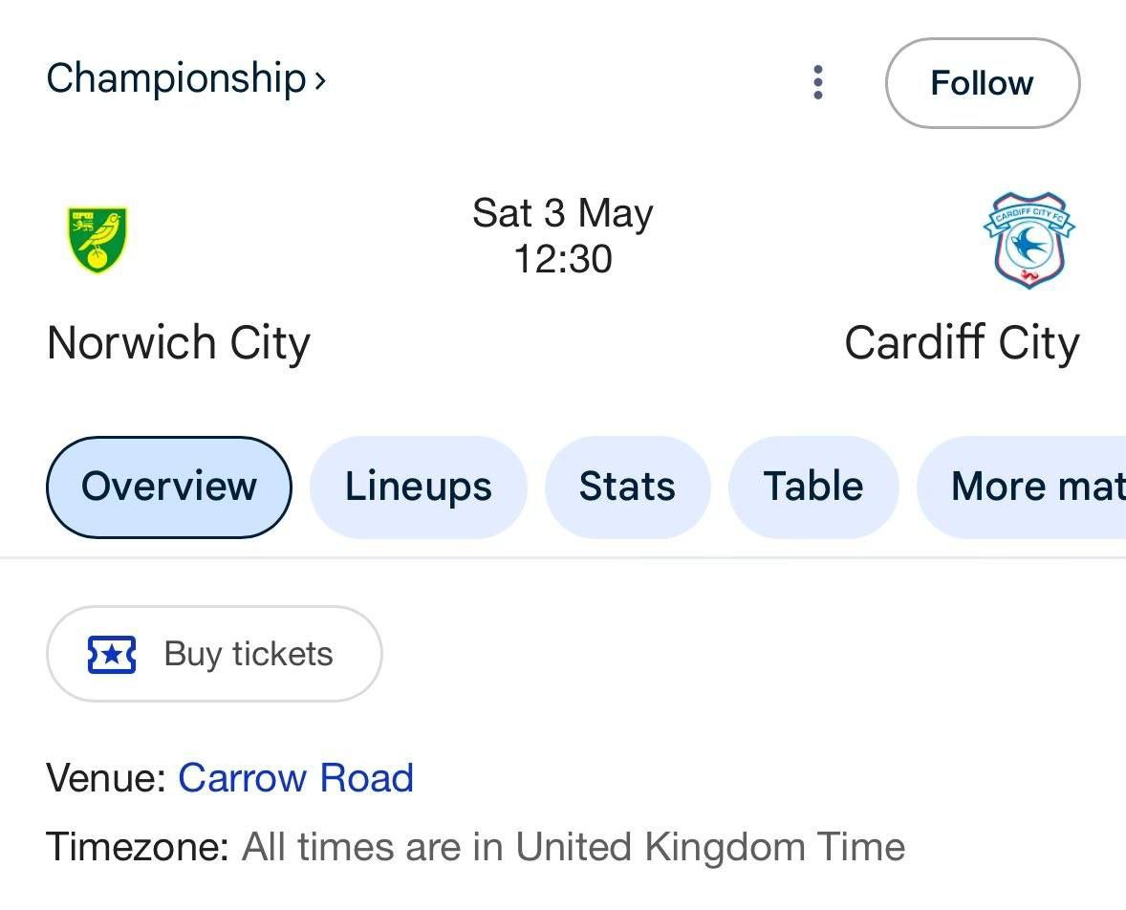Screen dimensions: 1126x910
Task: Open the Stats tab
Action: pos(627,487)
